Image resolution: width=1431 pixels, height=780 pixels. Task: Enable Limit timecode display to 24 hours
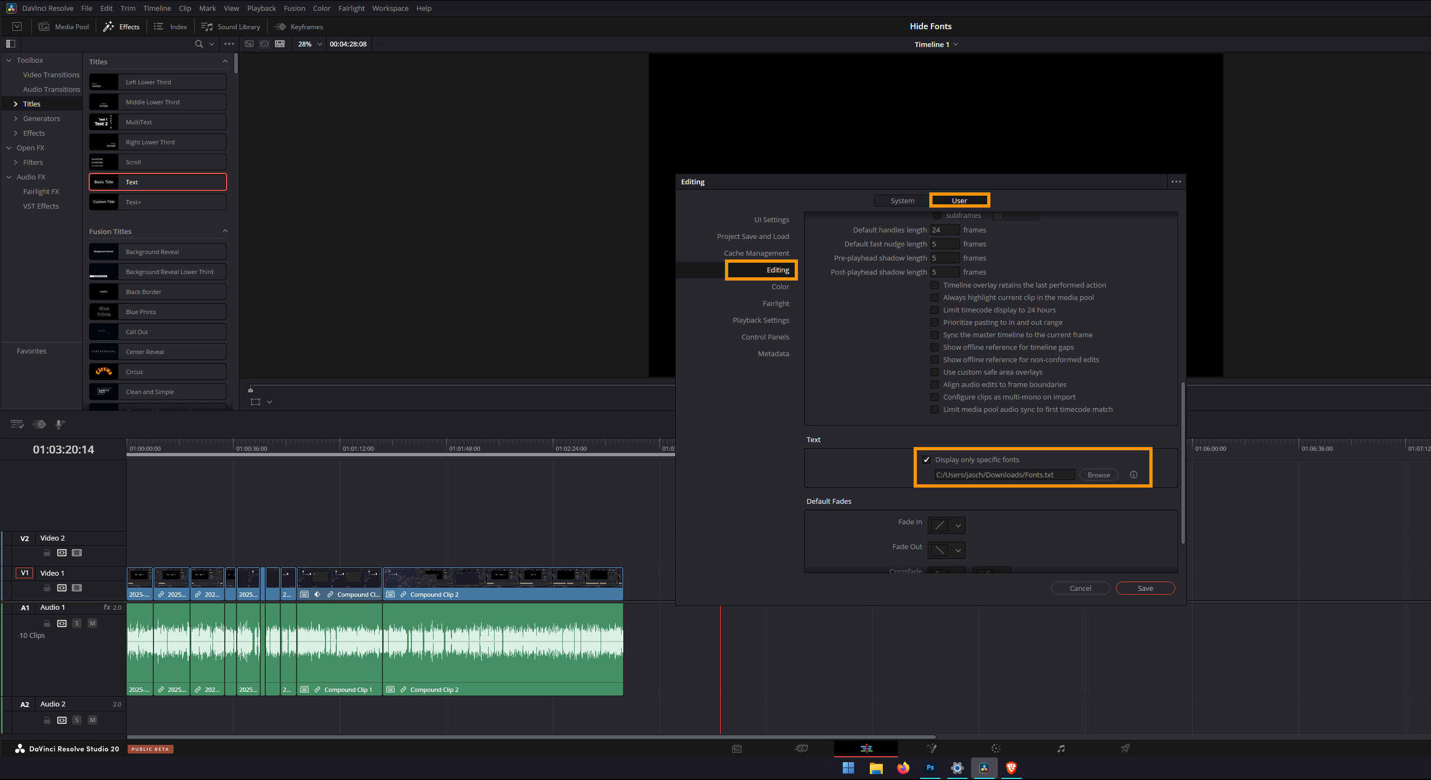[x=934, y=310]
